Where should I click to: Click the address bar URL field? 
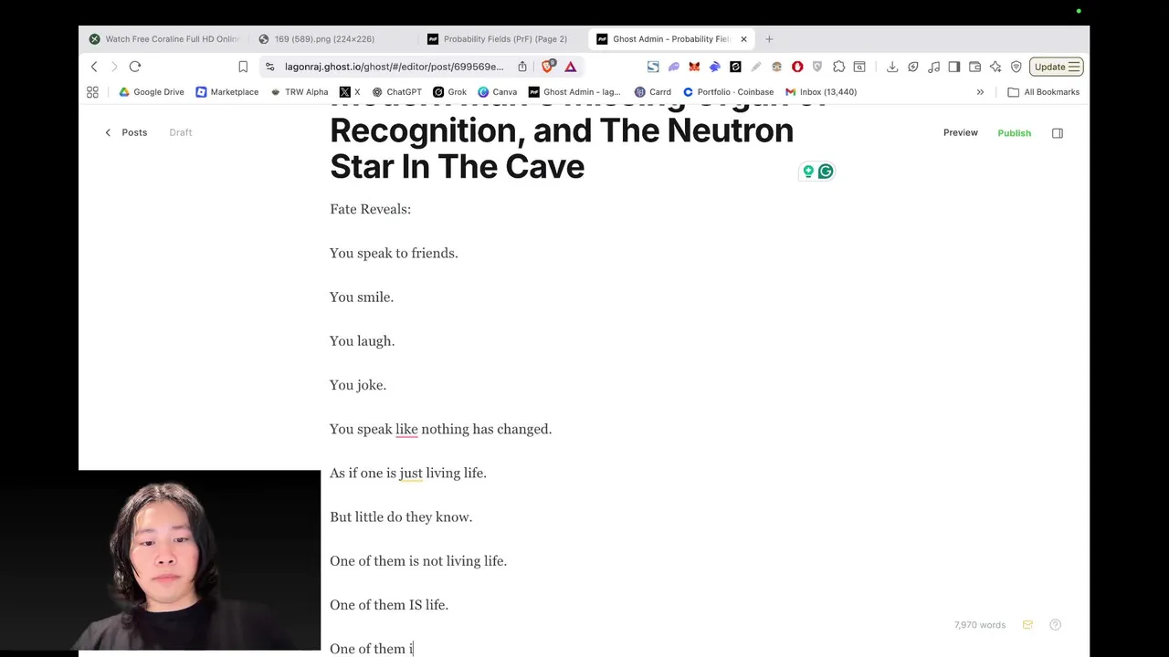394,67
